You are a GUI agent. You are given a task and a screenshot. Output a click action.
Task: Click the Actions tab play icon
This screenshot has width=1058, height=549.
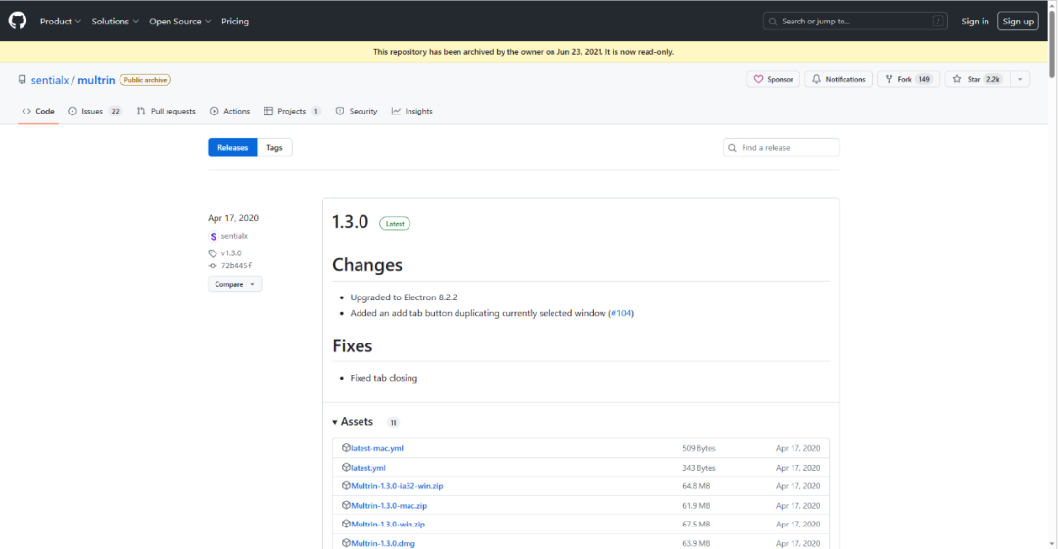(214, 112)
